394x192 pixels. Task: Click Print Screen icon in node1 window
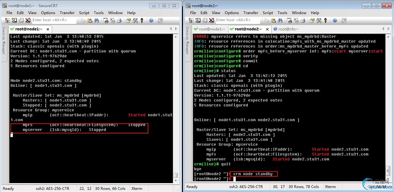[106, 20]
